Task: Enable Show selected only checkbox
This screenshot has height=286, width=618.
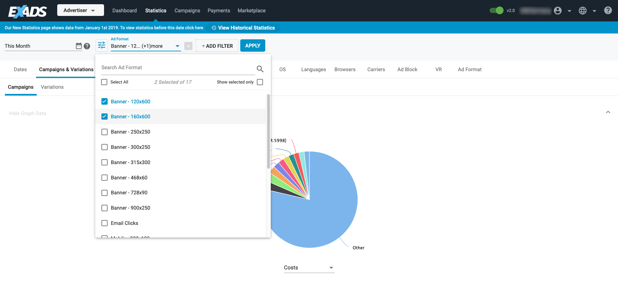Action: tap(260, 82)
